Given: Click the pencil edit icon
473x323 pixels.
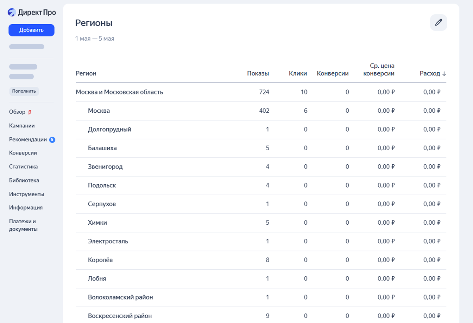Looking at the screenshot, I should click(439, 22).
